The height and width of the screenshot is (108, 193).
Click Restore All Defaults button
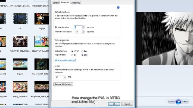(63, 84)
